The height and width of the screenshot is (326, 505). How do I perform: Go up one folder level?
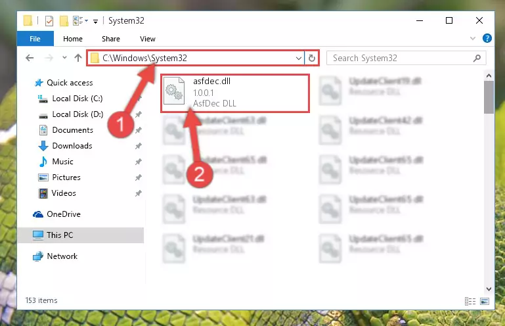pyautogui.click(x=78, y=58)
